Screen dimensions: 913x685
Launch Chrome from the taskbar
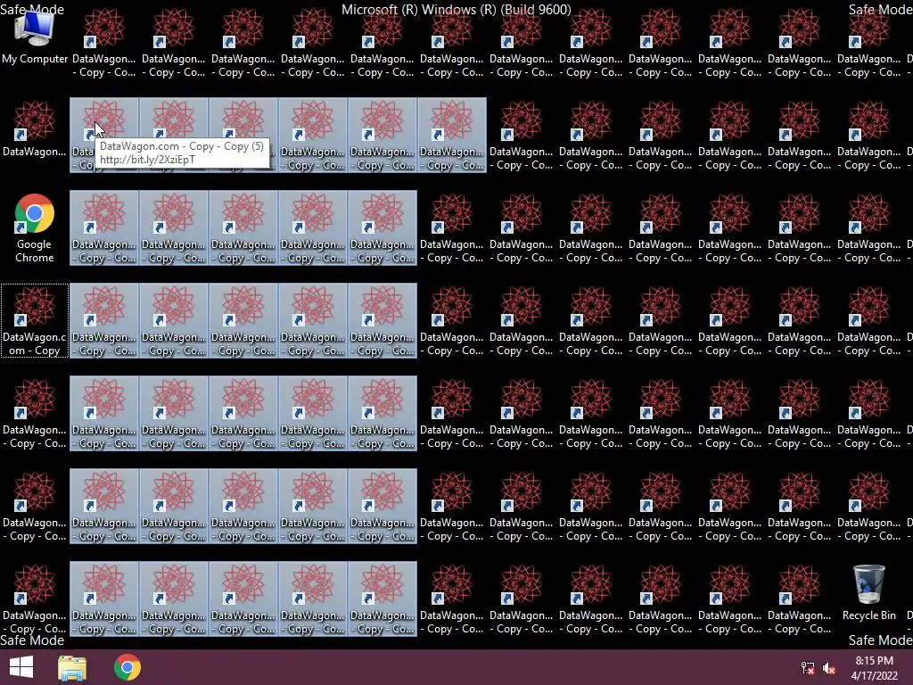click(x=127, y=667)
